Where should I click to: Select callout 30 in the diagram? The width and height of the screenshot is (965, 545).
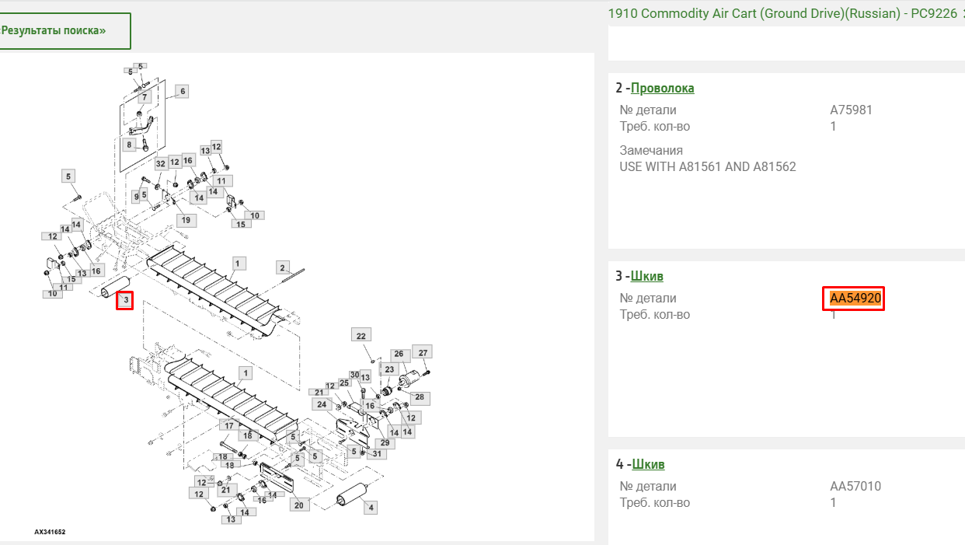pos(354,375)
